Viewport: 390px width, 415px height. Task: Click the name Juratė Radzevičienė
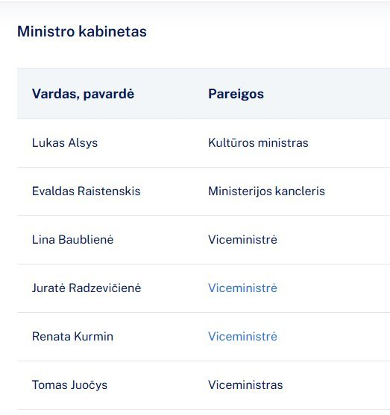87,288
